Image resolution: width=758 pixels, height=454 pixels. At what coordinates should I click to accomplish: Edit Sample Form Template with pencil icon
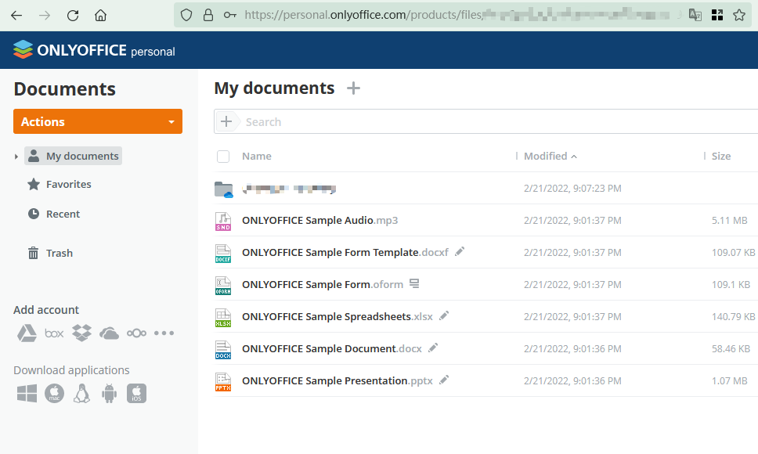[x=460, y=251]
